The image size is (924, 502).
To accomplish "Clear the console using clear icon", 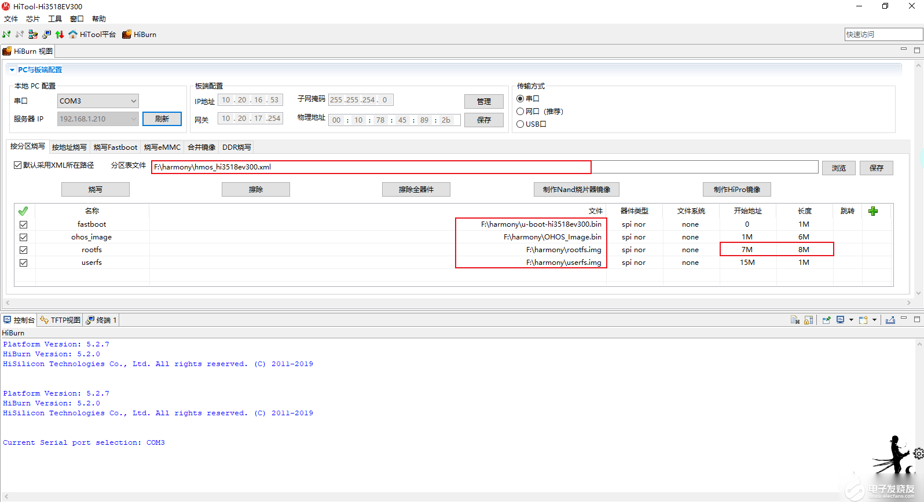I will (795, 320).
